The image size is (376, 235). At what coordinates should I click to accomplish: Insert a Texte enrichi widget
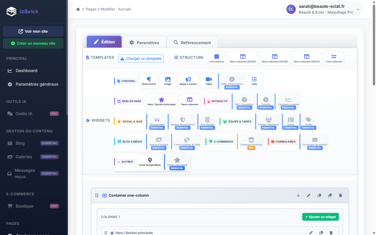click(149, 81)
